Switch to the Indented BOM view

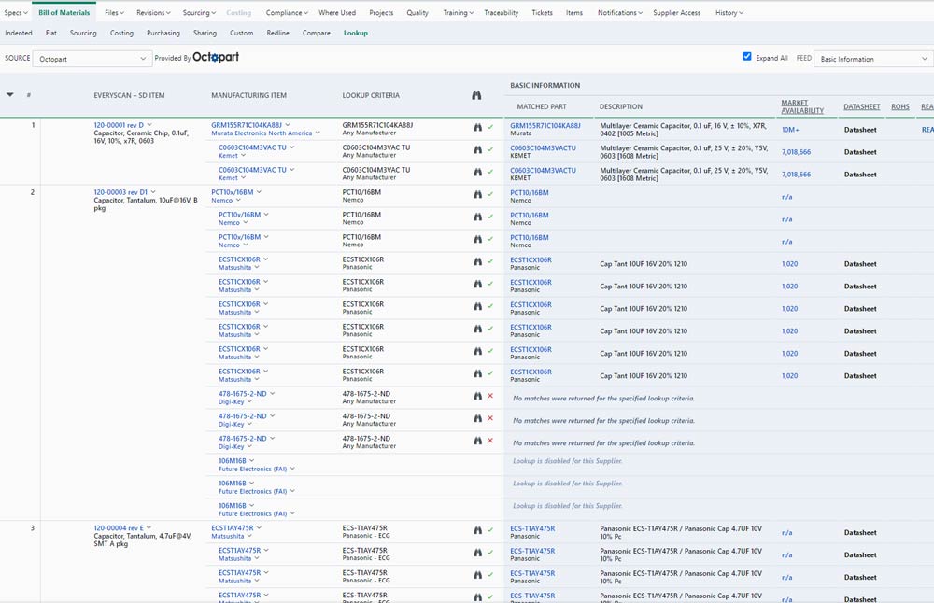[x=19, y=33]
